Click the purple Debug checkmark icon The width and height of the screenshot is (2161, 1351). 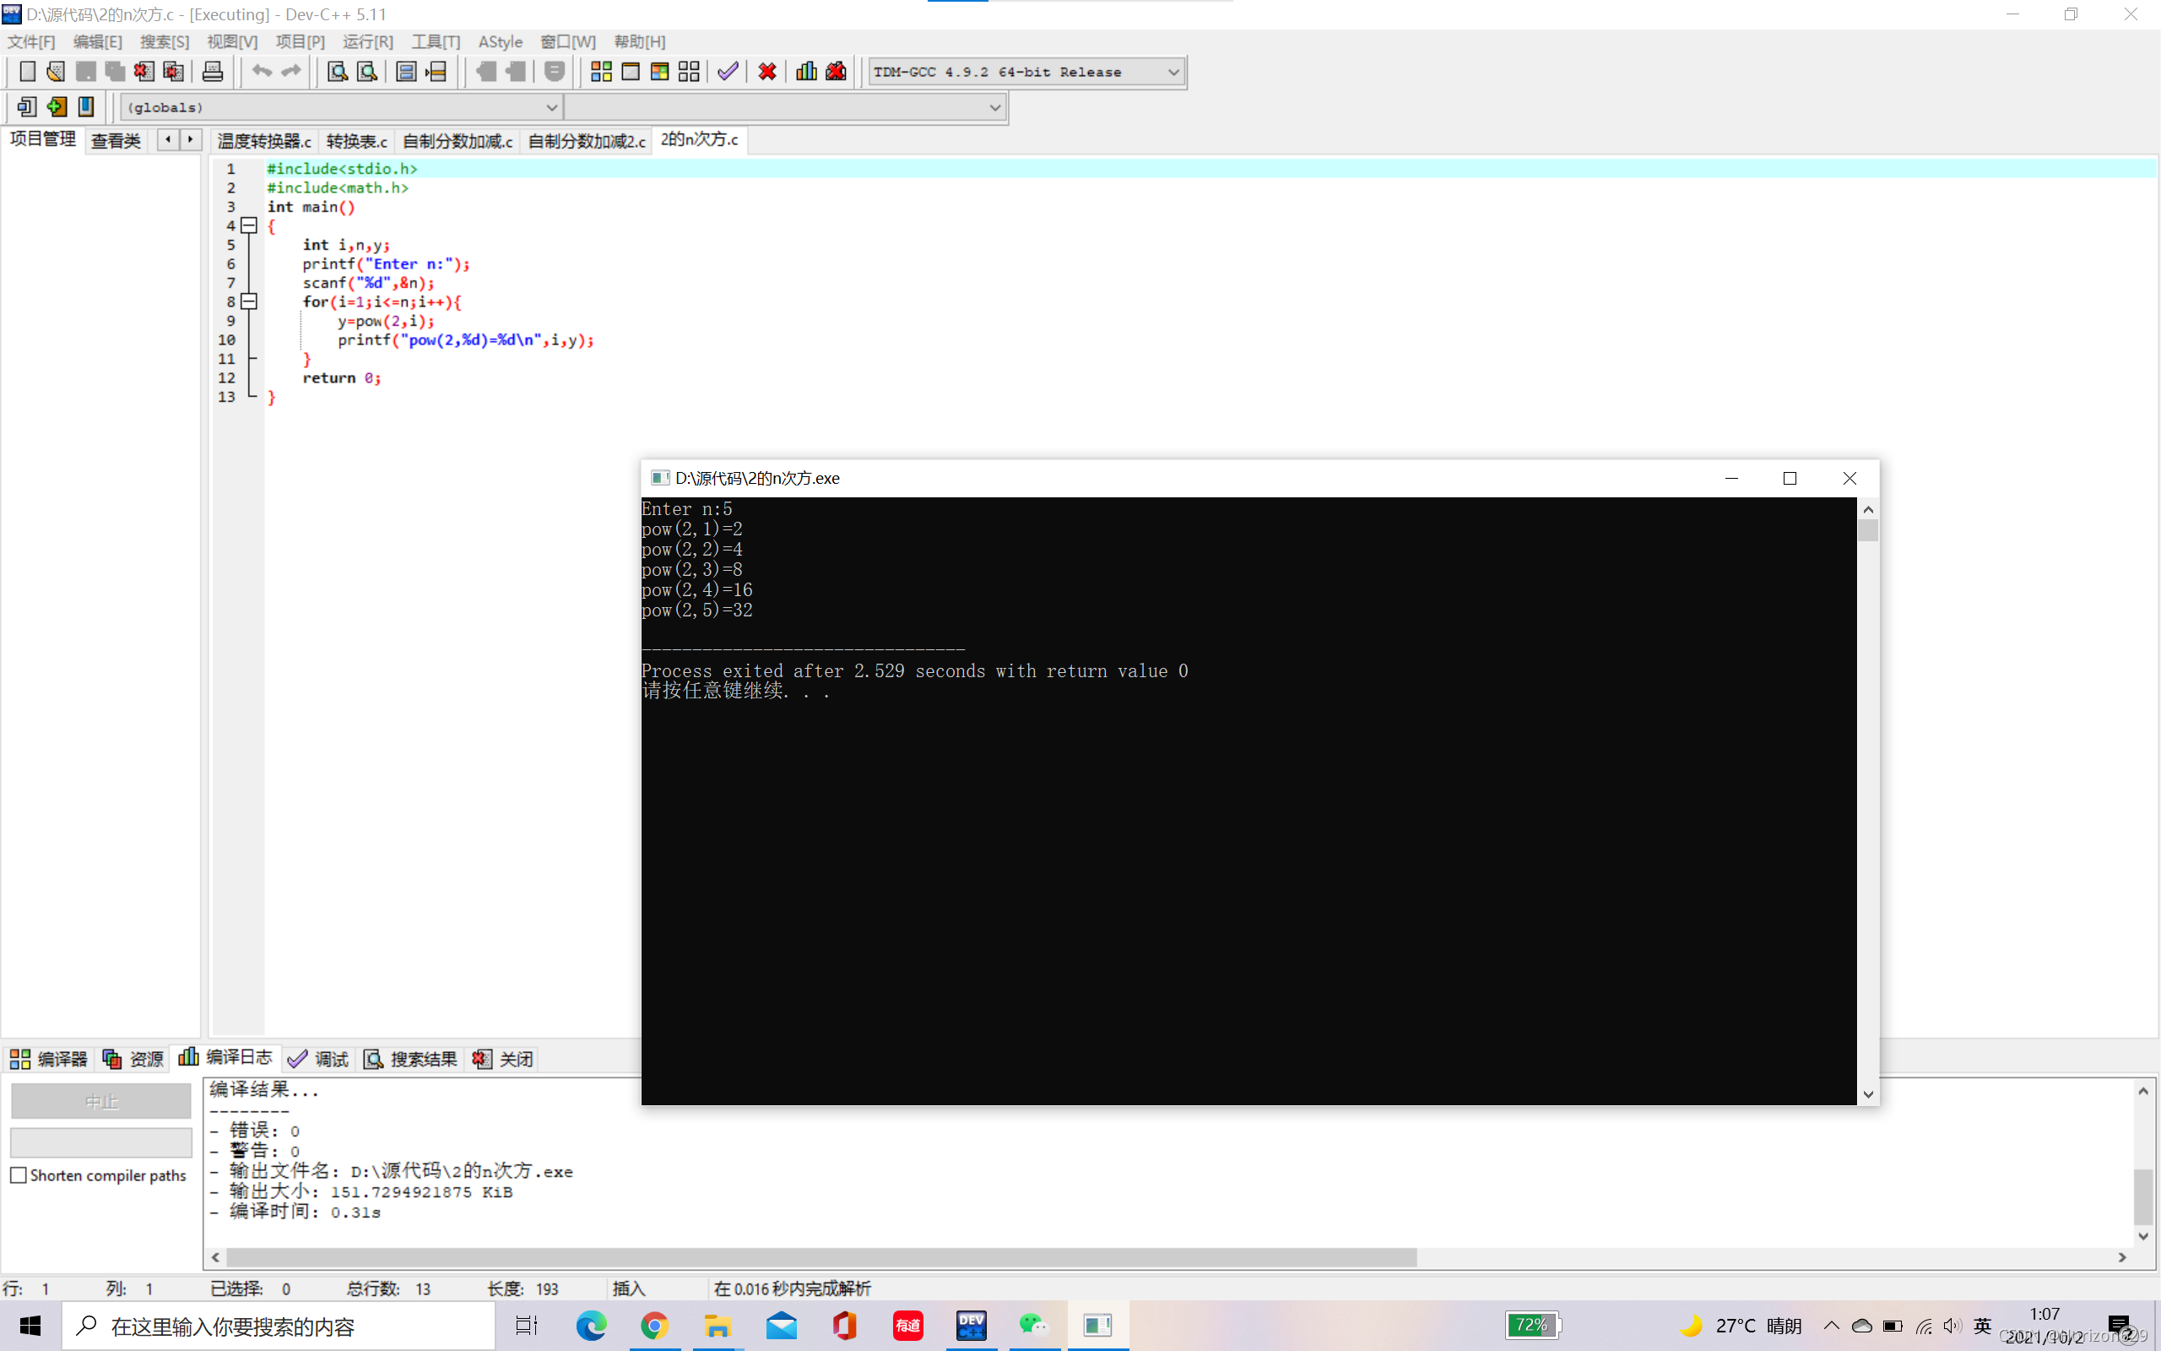coord(728,72)
